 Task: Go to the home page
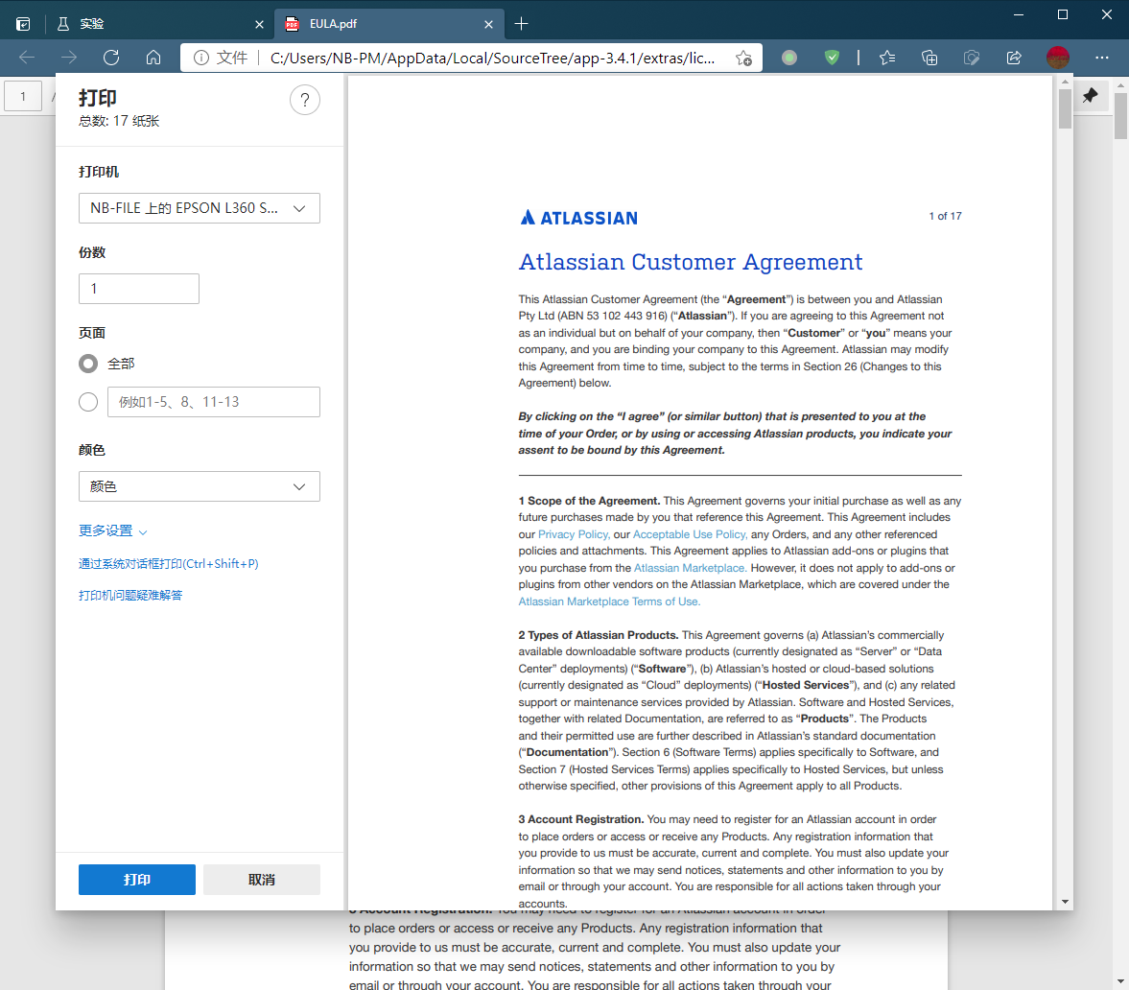153,58
